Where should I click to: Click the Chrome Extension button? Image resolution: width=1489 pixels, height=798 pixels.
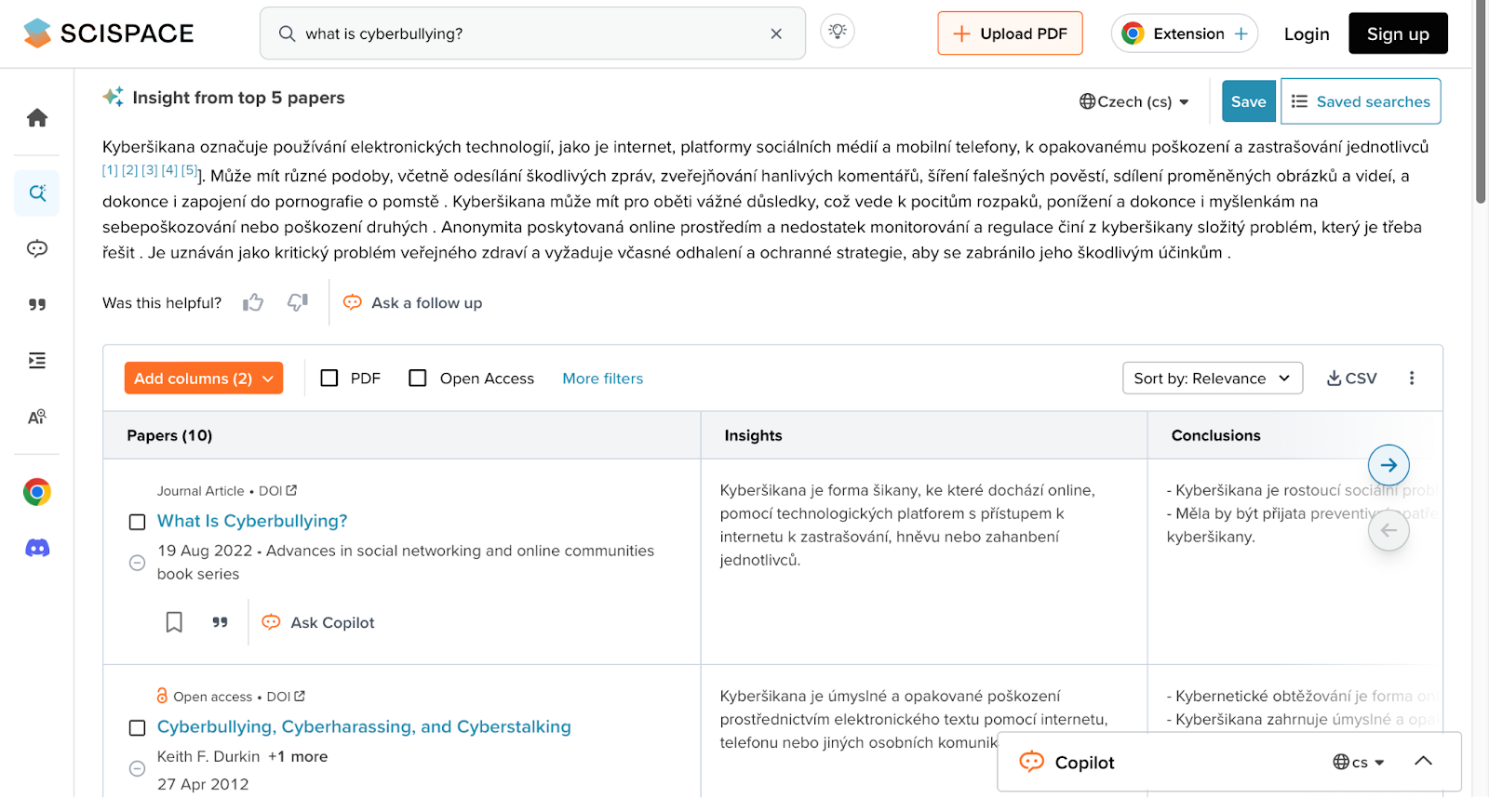pyautogui.click(x=1185, y=33)
